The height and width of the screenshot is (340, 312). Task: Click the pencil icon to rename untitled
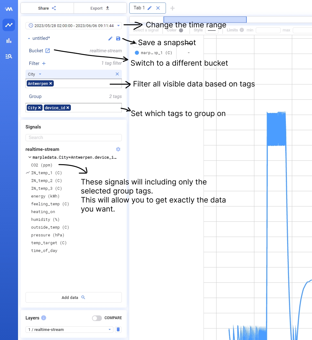click(110, 38)
